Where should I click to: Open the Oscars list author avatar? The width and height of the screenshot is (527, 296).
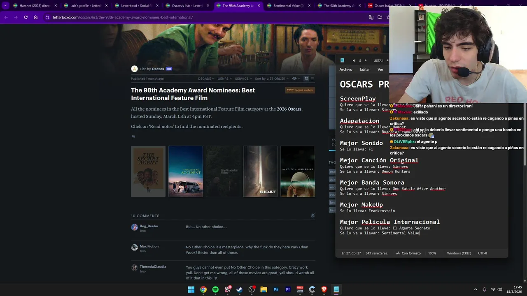point(134,69)
